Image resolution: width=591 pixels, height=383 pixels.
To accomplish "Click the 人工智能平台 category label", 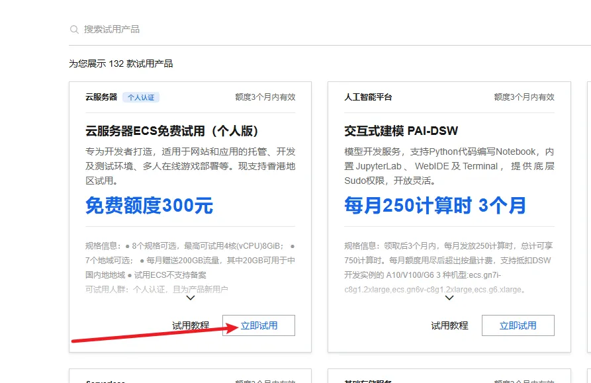I will click(368, 97).
